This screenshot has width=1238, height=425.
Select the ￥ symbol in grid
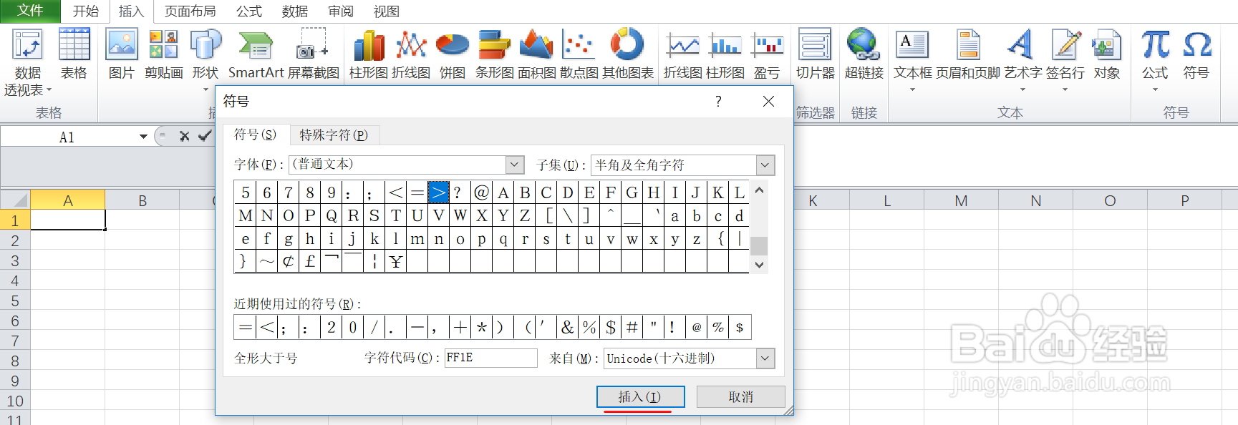(395, 262)
